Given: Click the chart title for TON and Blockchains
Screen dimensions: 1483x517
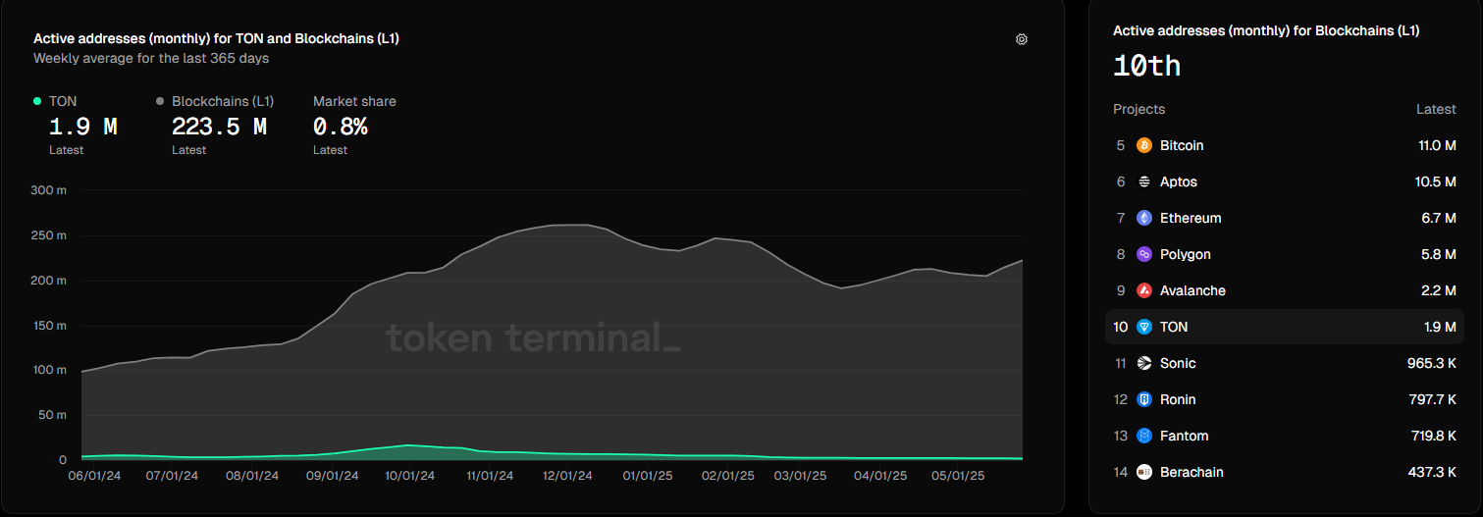Looking at the screenshot, I should [216, 38].
